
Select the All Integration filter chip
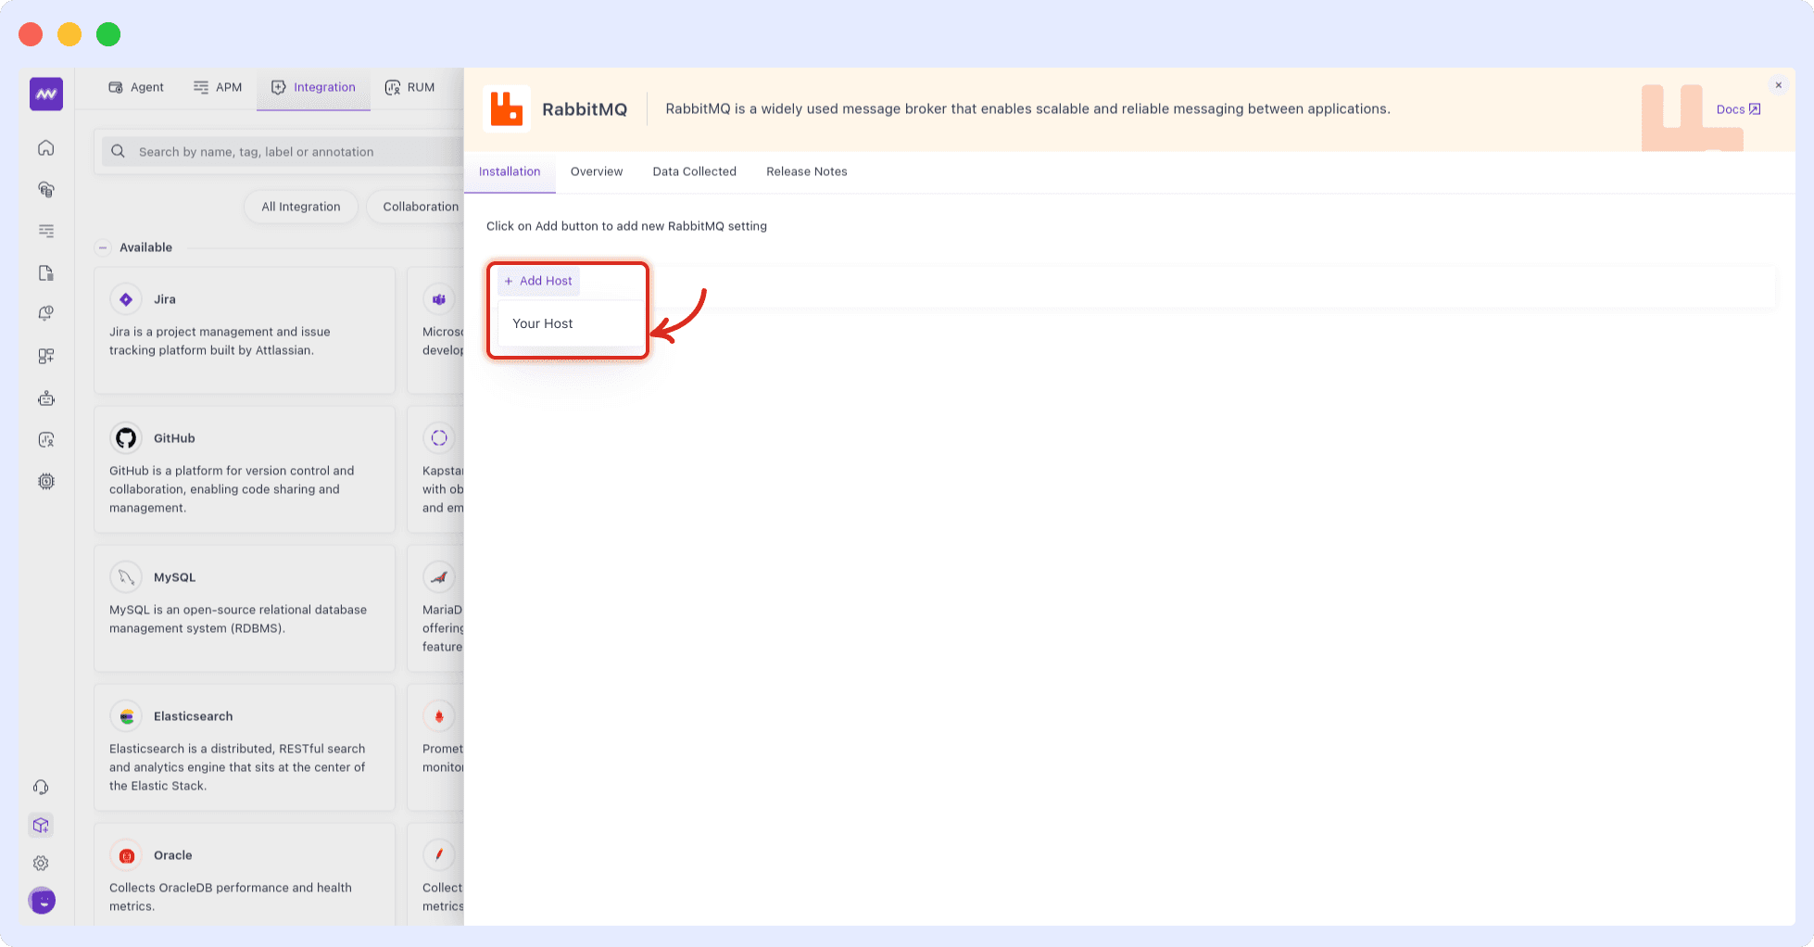point(300,207)
